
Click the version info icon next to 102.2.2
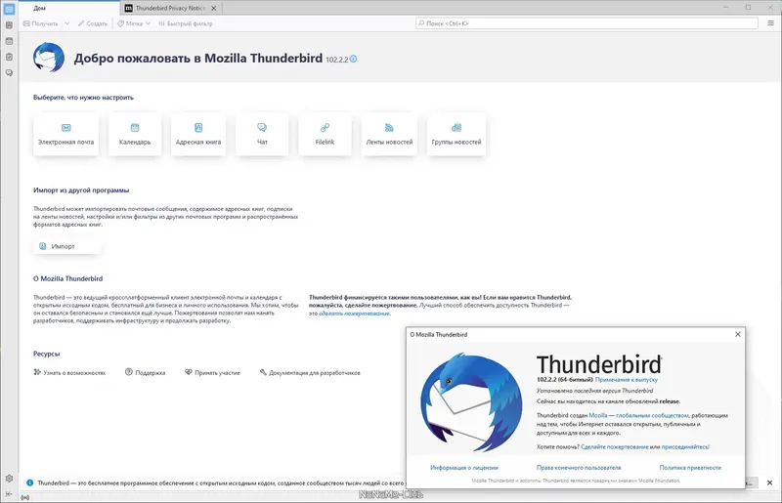coord(353,59)
